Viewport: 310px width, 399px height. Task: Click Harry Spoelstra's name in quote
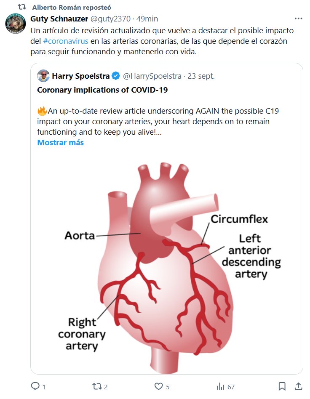click(80, 76)
